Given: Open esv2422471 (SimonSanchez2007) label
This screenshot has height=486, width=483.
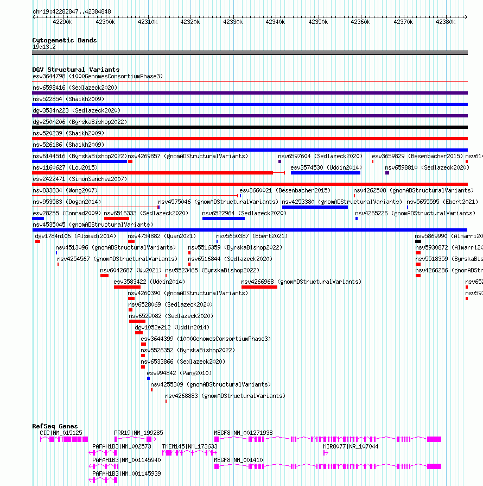Looking at the screenshot, I should click(x=80, y=179).
